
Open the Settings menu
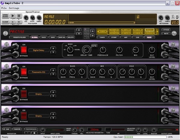[14, 8]
